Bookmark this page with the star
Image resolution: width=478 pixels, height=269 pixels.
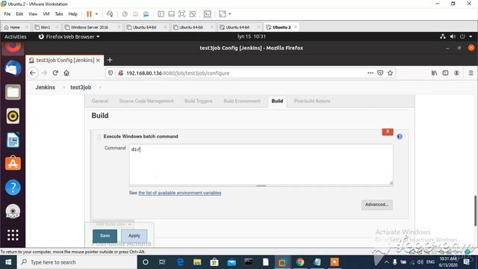[x=390, y=73]
